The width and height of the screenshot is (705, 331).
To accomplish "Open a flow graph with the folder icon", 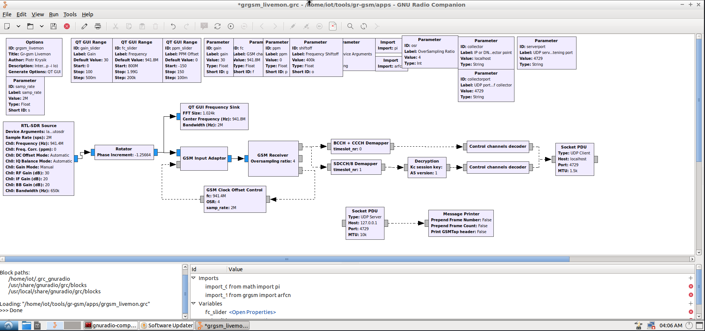I will [30, 26].
